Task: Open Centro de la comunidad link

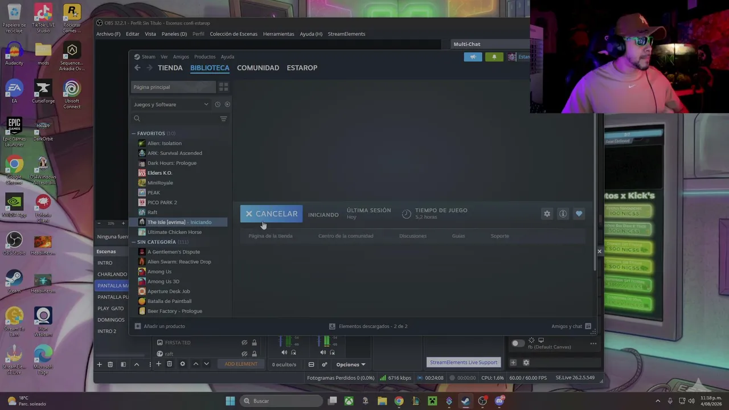Action: coord(346,236)
